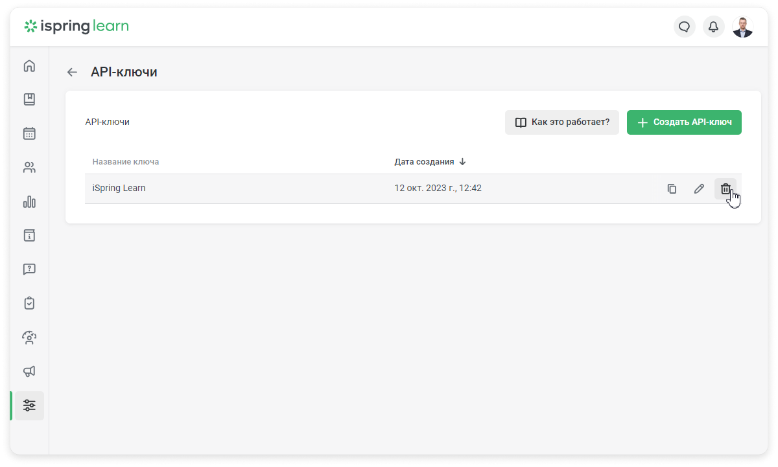778x467 pixels.
Task: Open the user profile avatar
Action: (x=743, y=27)
